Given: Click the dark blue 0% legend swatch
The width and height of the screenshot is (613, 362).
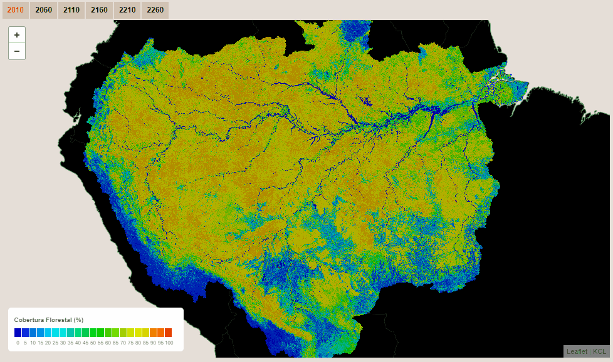Looking at the screenshot, I should [18, 332].
